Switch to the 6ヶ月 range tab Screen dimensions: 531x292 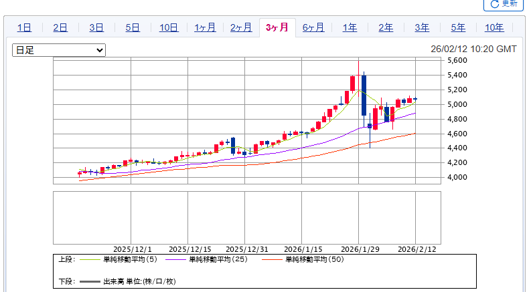click(x=313, y=27)
